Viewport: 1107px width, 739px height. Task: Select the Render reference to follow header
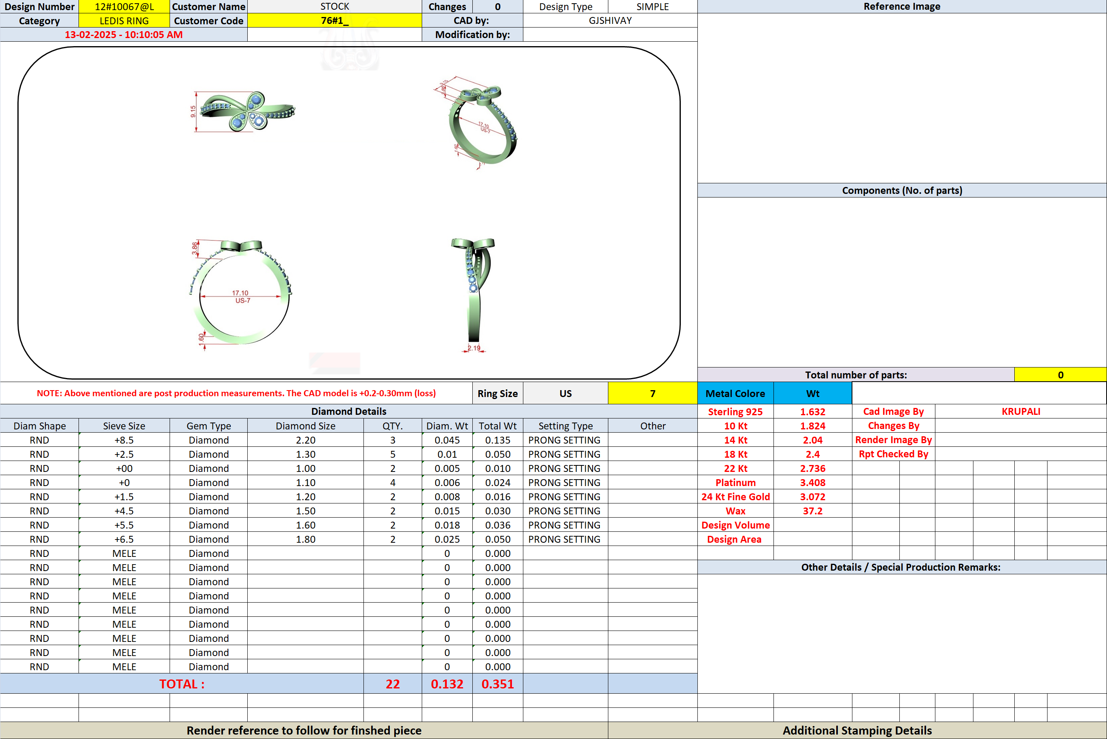[x=304, y=730]
